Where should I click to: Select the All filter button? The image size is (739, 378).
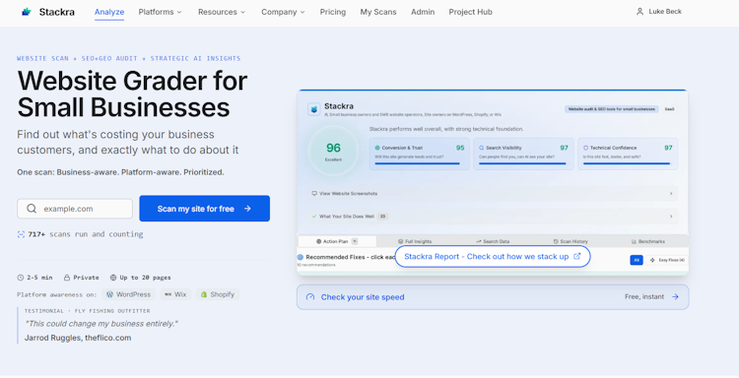(637, 260)
